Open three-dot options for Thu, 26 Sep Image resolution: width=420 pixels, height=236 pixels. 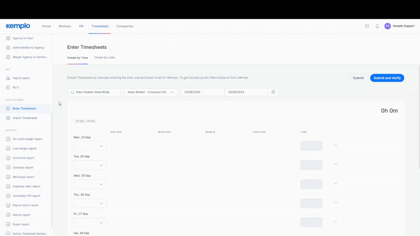pyautogui.click(x=336, y=202)
